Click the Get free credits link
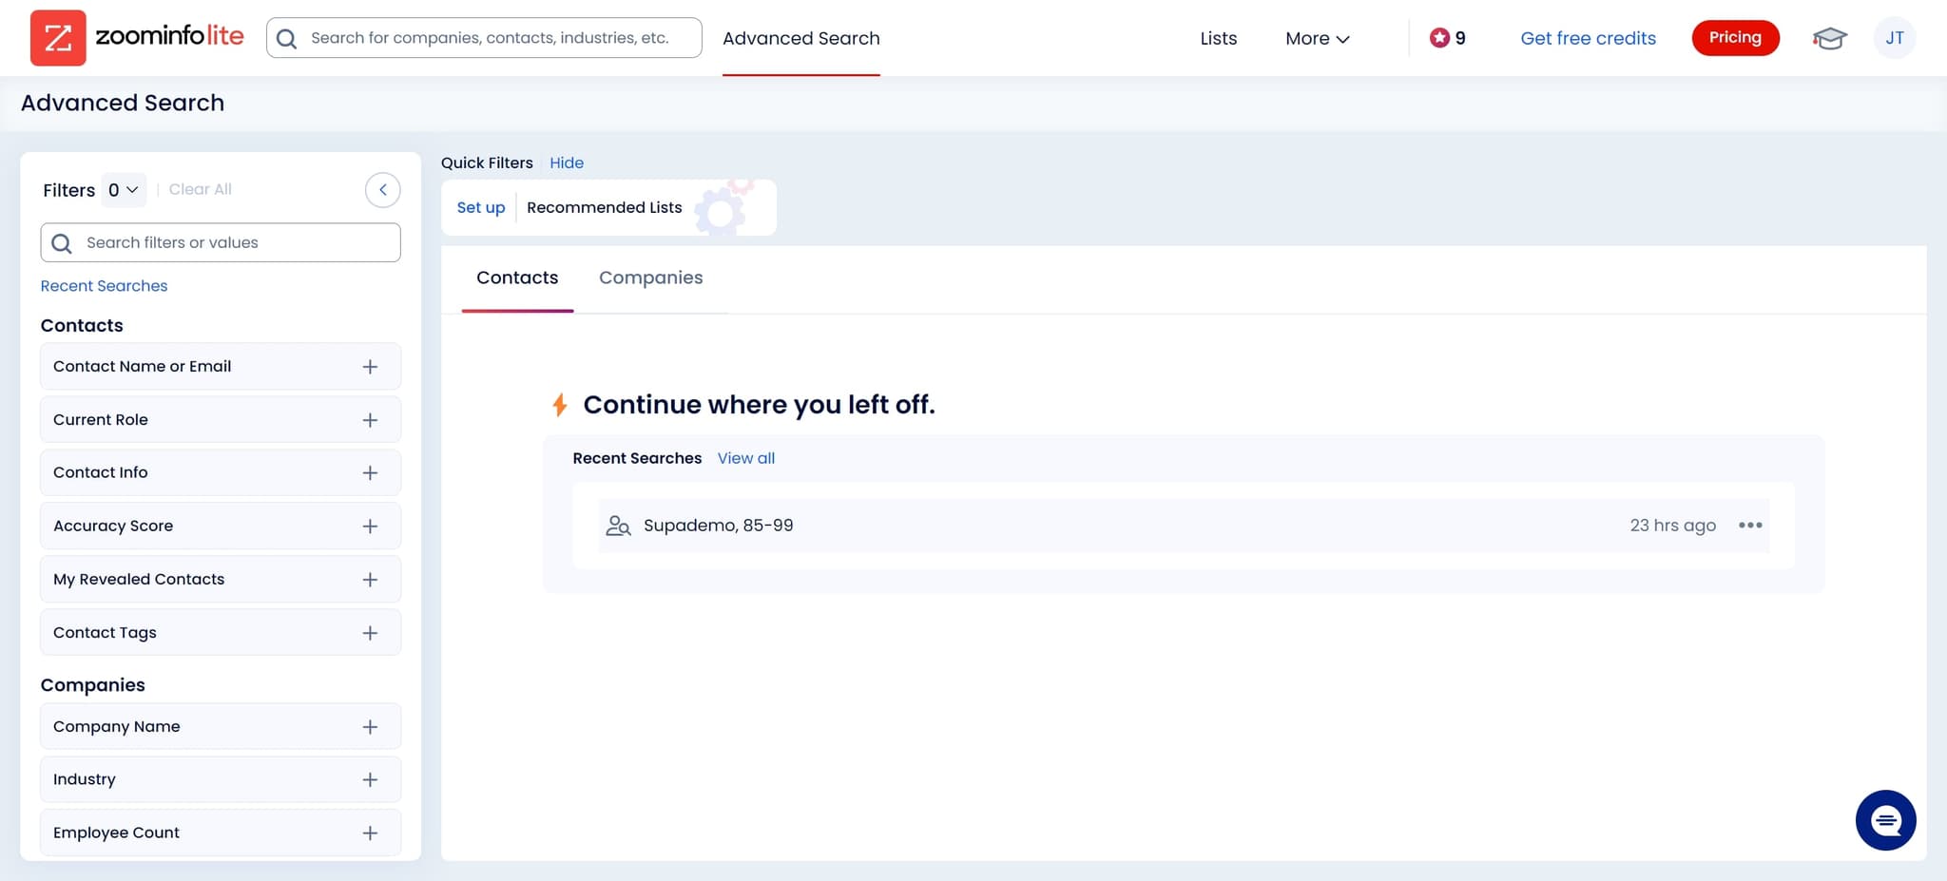The image size is (1947, 881). (x=1588, y=38)
